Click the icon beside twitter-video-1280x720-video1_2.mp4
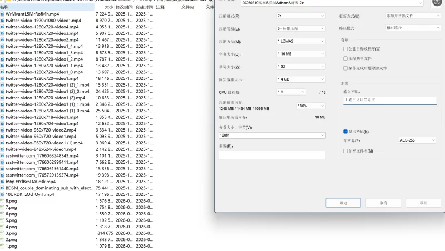The width and height of the screenshot is (445, 251). click(x=2, y=59)
